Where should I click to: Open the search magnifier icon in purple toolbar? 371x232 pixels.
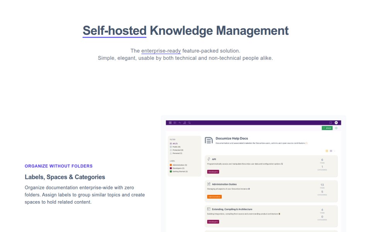point(189,123)
